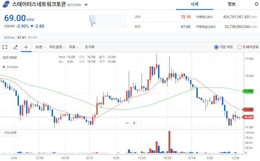This screenshot has width=260, height=161.
Task: Click the 77.500 price axis label
Action: 249,59
